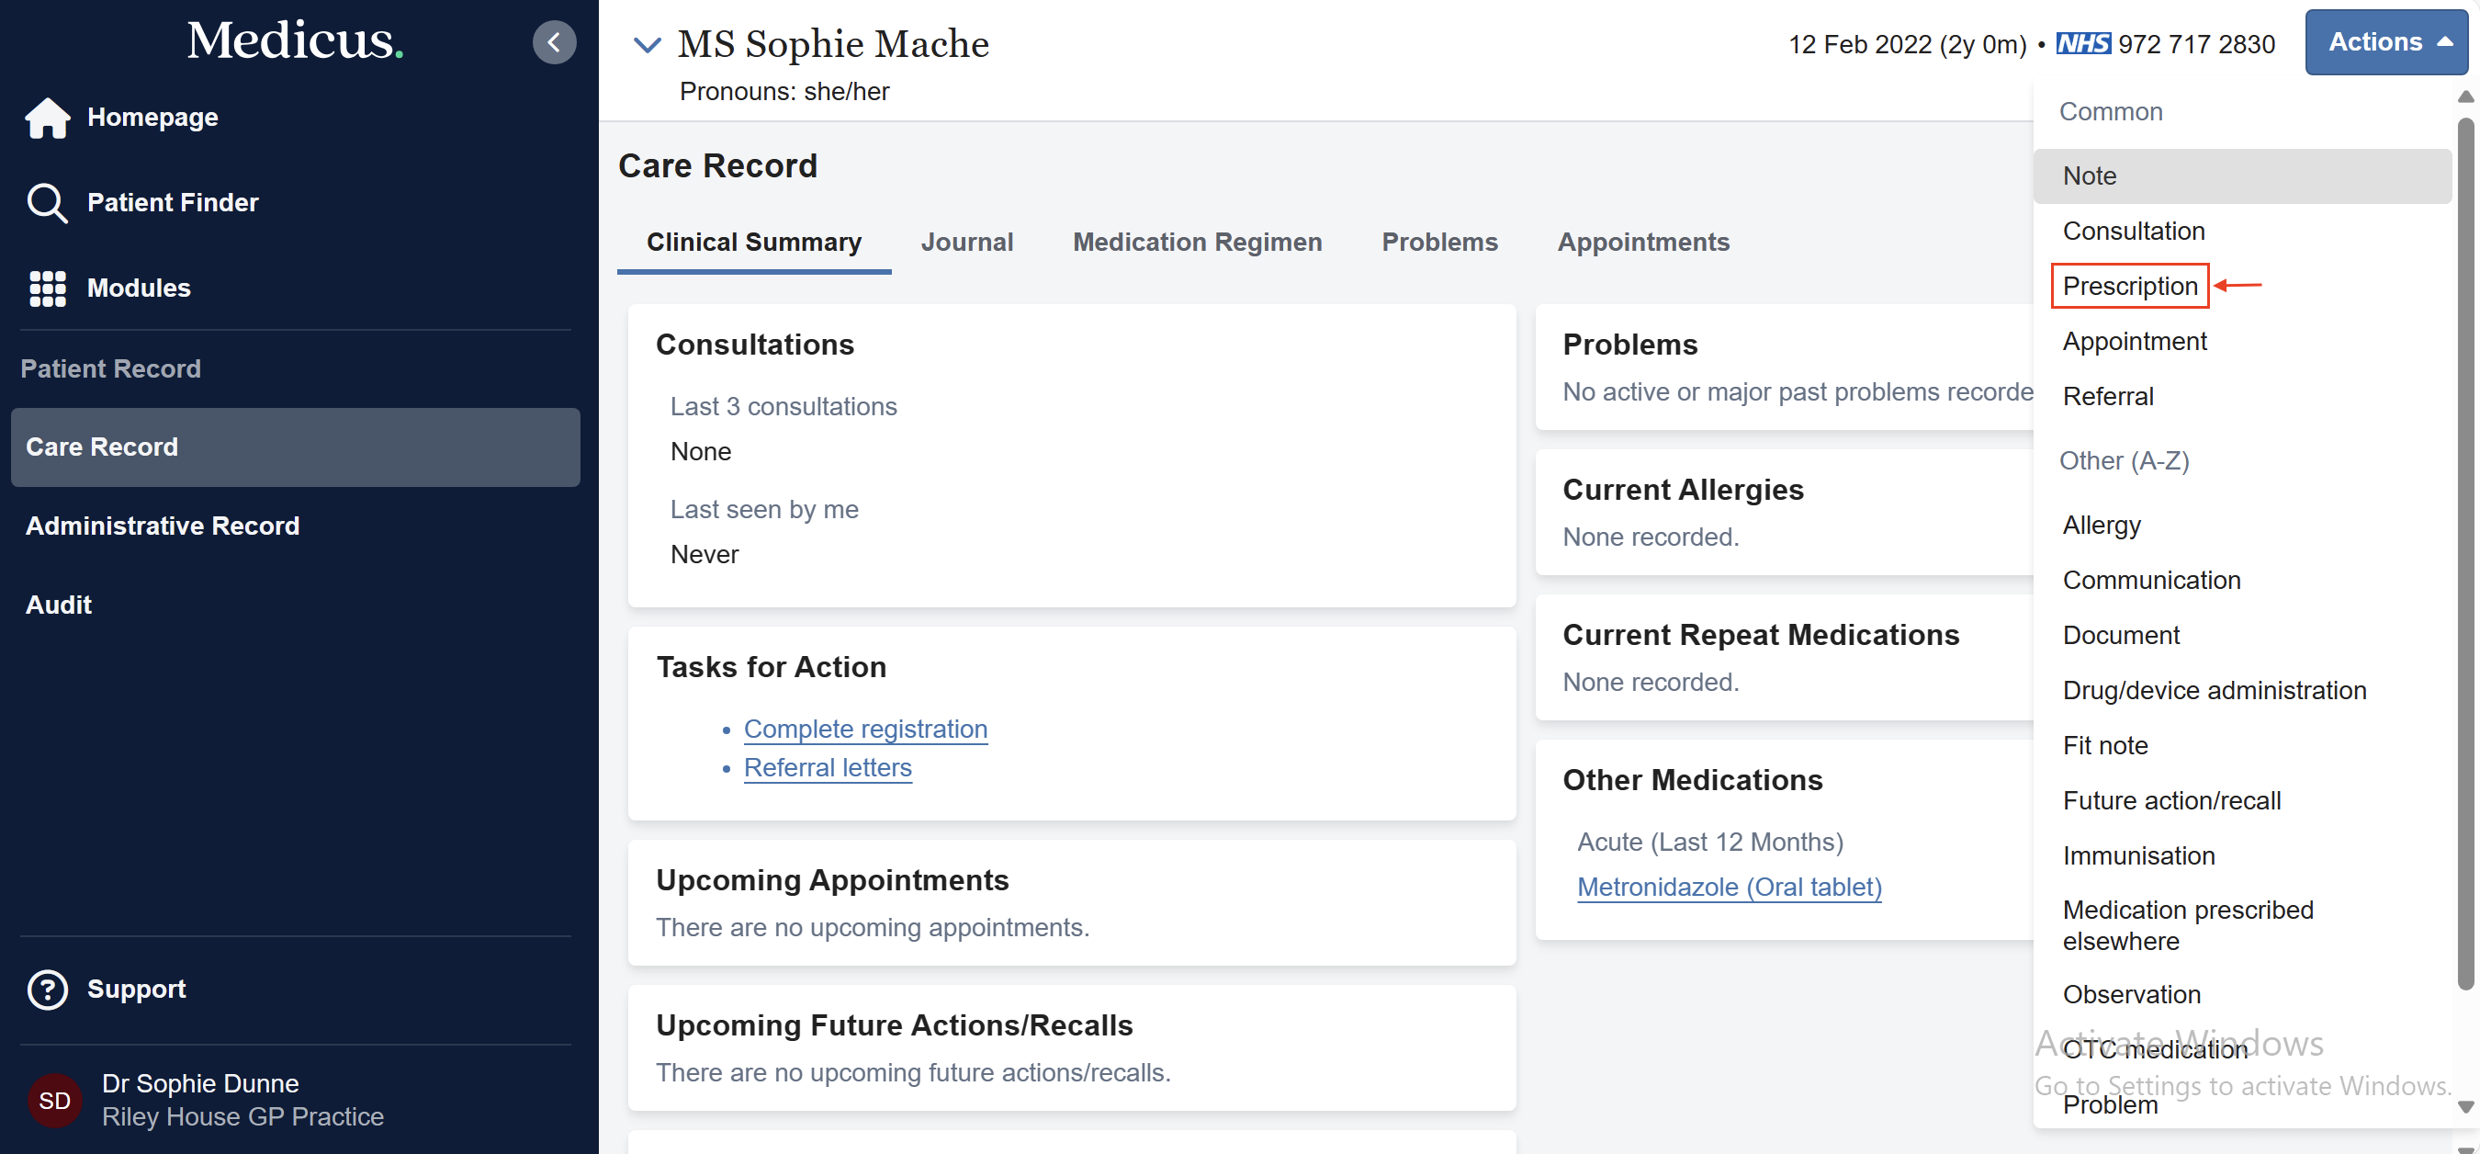2480x1154 pixels.
Task: Collapse the sidebar with the arrow button
Action: [x=554, y=42]
